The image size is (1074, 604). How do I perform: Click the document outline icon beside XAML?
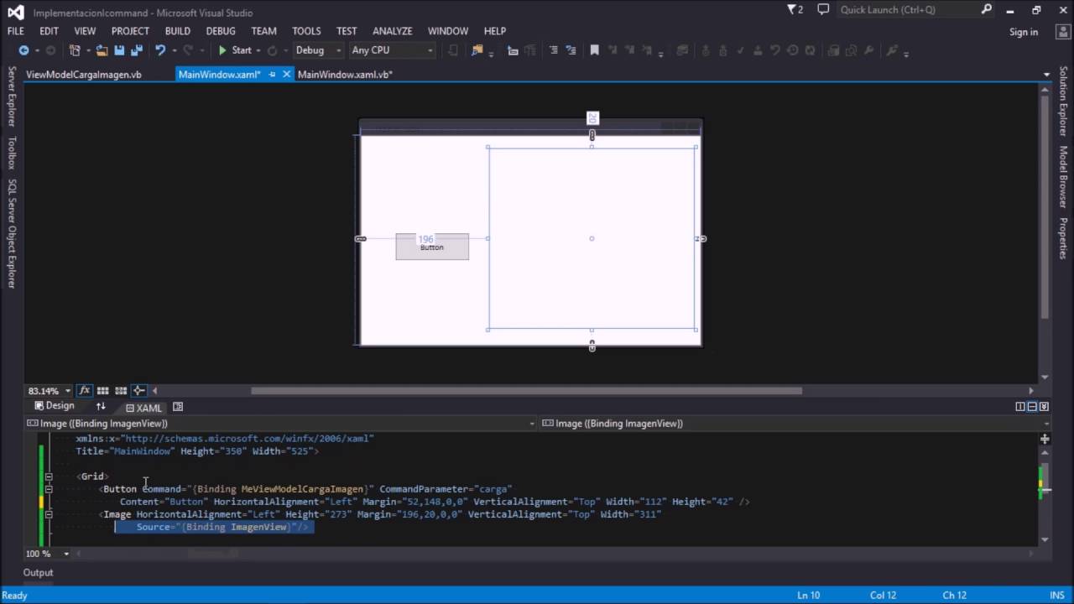click(178, 407)
